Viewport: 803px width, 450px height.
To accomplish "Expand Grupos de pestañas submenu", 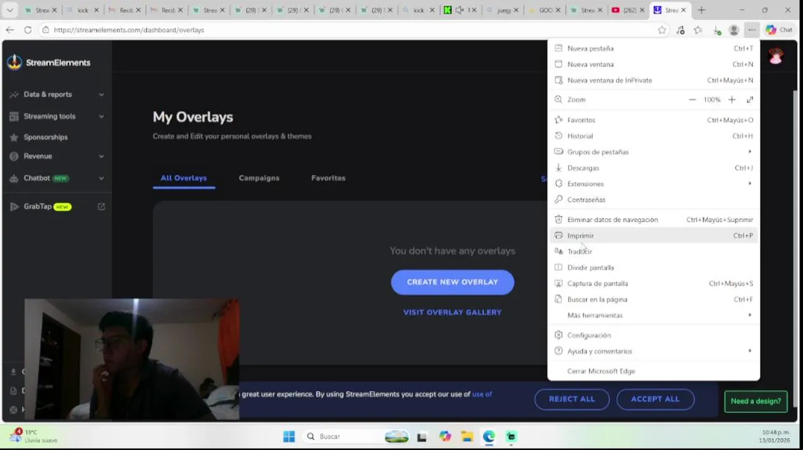I will pyautogui.click(x=654, y=152).
